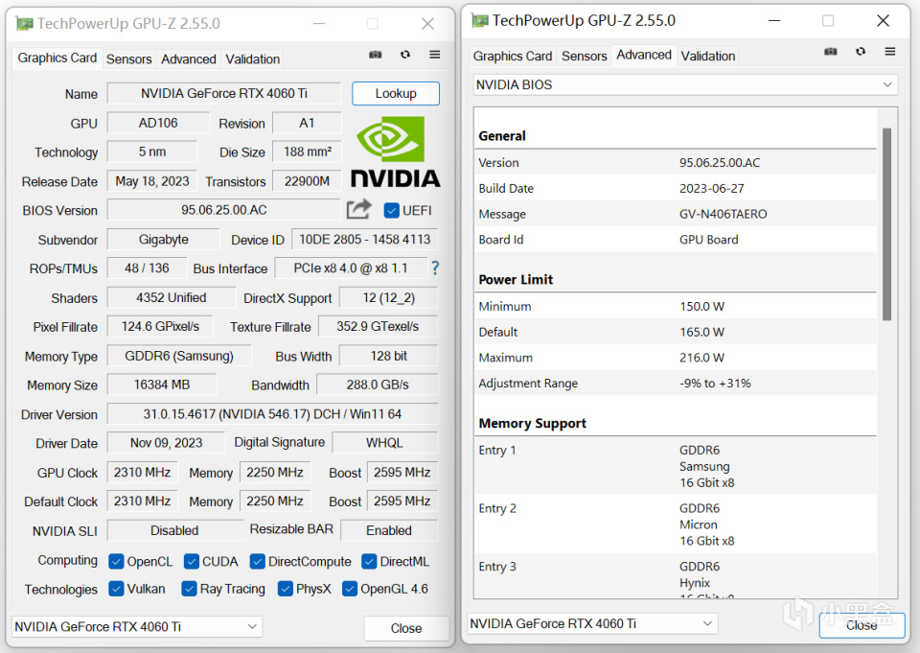Click the Lookup button
This screenshot has width=920, height=653.
tap(396, 93)
